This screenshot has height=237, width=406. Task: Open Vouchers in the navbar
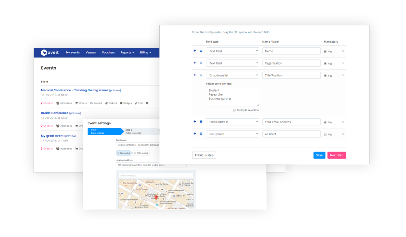point(108,52)
